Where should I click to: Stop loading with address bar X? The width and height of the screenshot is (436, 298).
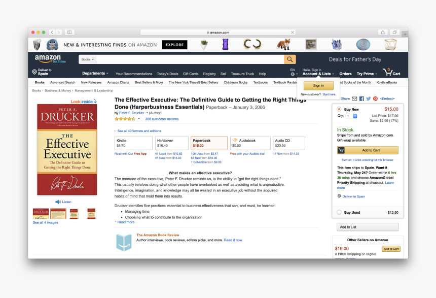[x=293, y=32]
